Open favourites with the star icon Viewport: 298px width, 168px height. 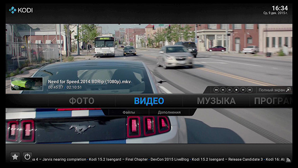[x=15, y=157]
